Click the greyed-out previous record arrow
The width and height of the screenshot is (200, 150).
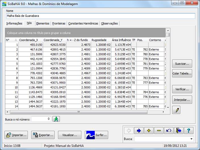(129, 131)
